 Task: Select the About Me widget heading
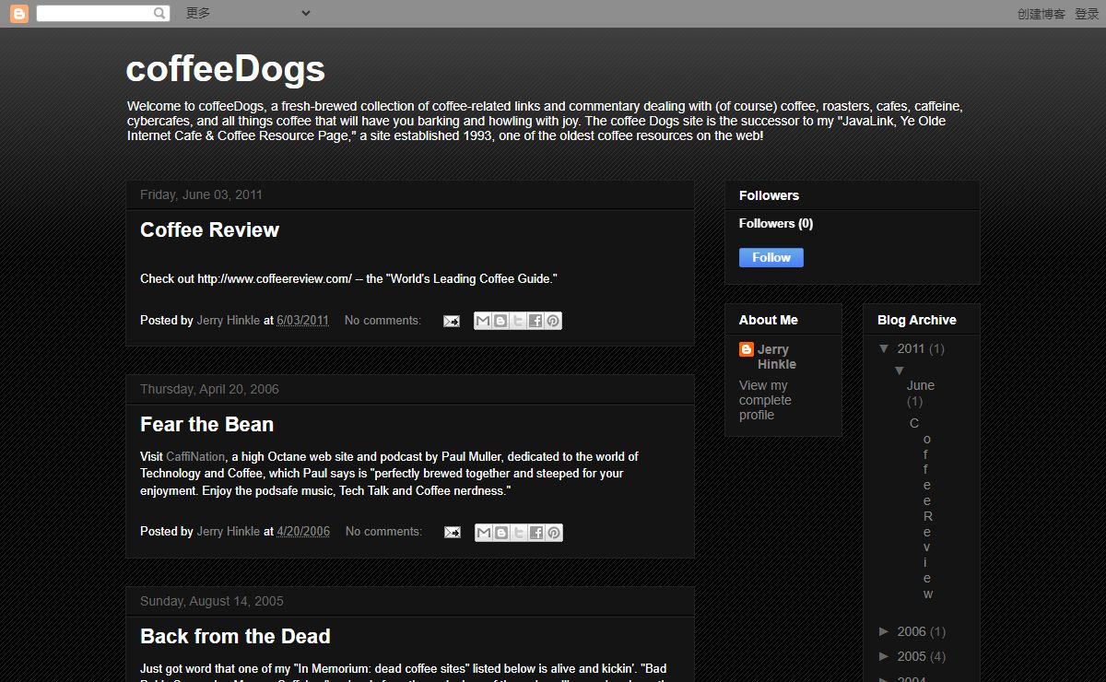click(x=768, y=320)
